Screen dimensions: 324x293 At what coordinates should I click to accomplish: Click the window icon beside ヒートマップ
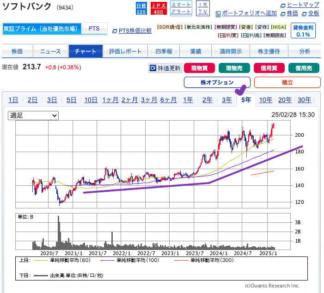coord(283,6)
